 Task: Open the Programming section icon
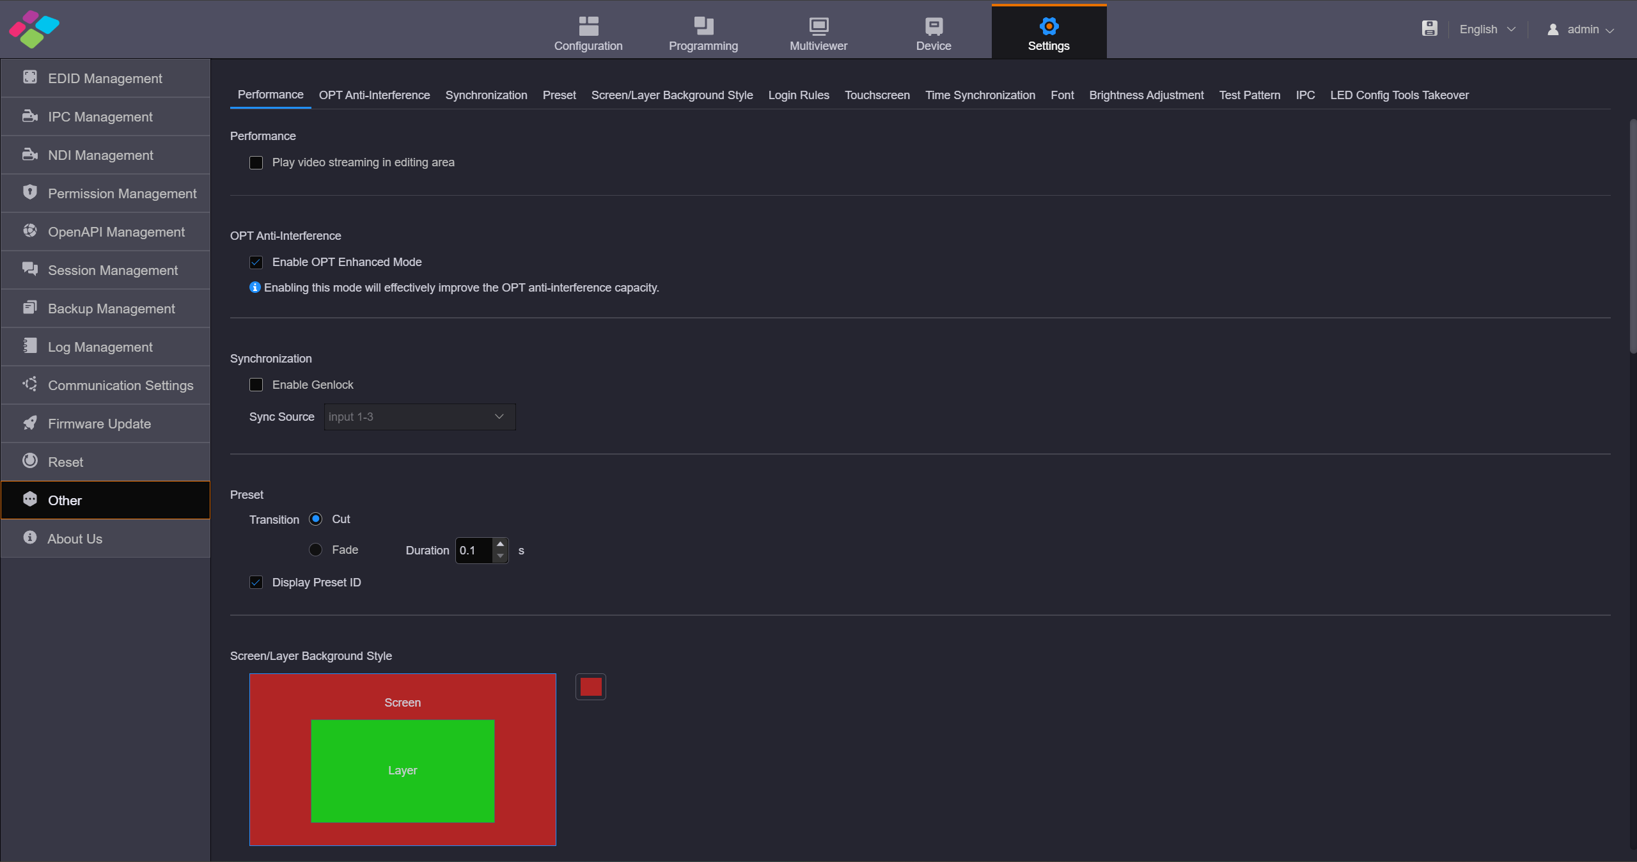pyautogui.click(x=703, y=26)
